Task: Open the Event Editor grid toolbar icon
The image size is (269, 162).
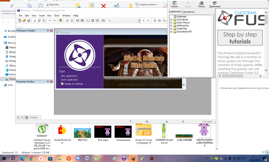Action: coord(93,21)
